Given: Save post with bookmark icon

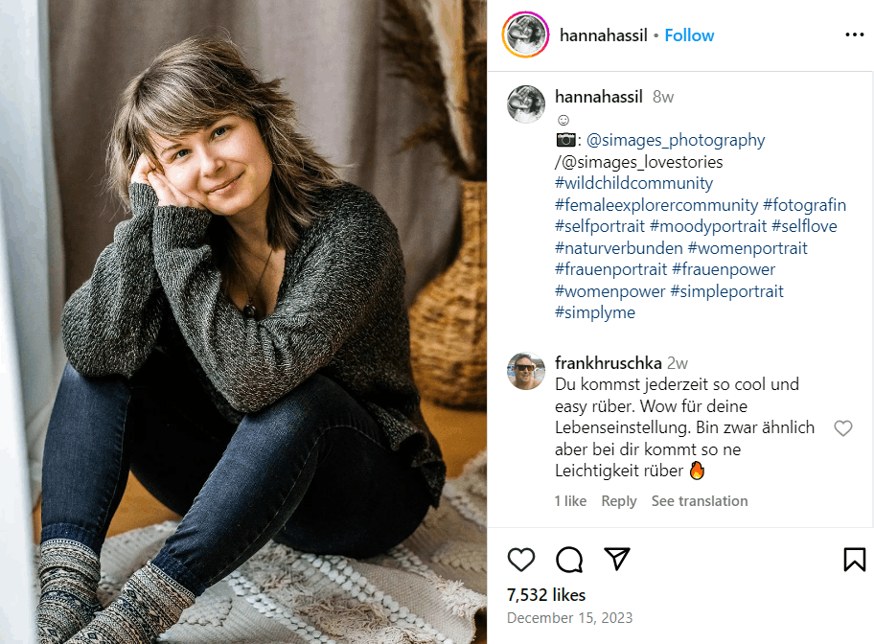Looking at the screenshot, I should point(854,560).
